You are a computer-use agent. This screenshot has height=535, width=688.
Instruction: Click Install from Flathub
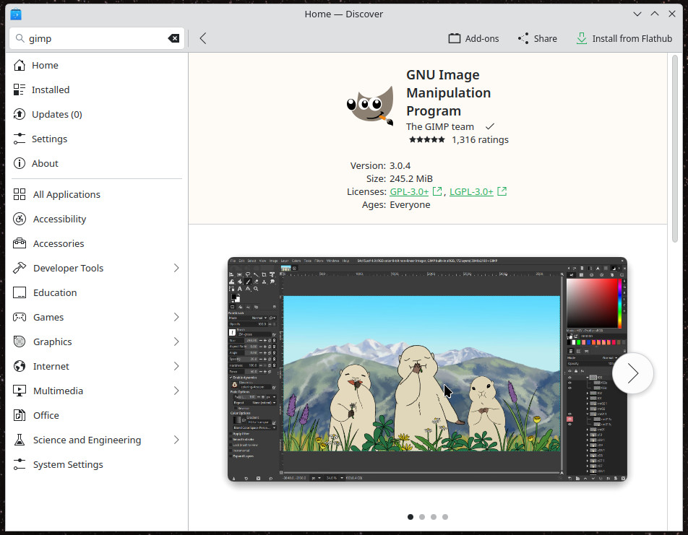coord(624,38)
